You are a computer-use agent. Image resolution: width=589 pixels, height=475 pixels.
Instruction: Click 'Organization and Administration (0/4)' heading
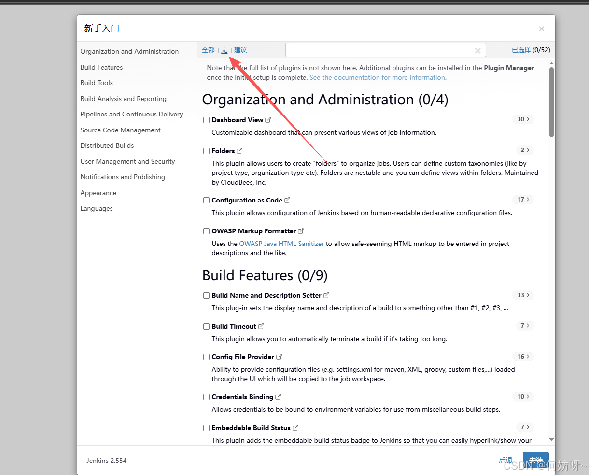click(x=325, y=100)
